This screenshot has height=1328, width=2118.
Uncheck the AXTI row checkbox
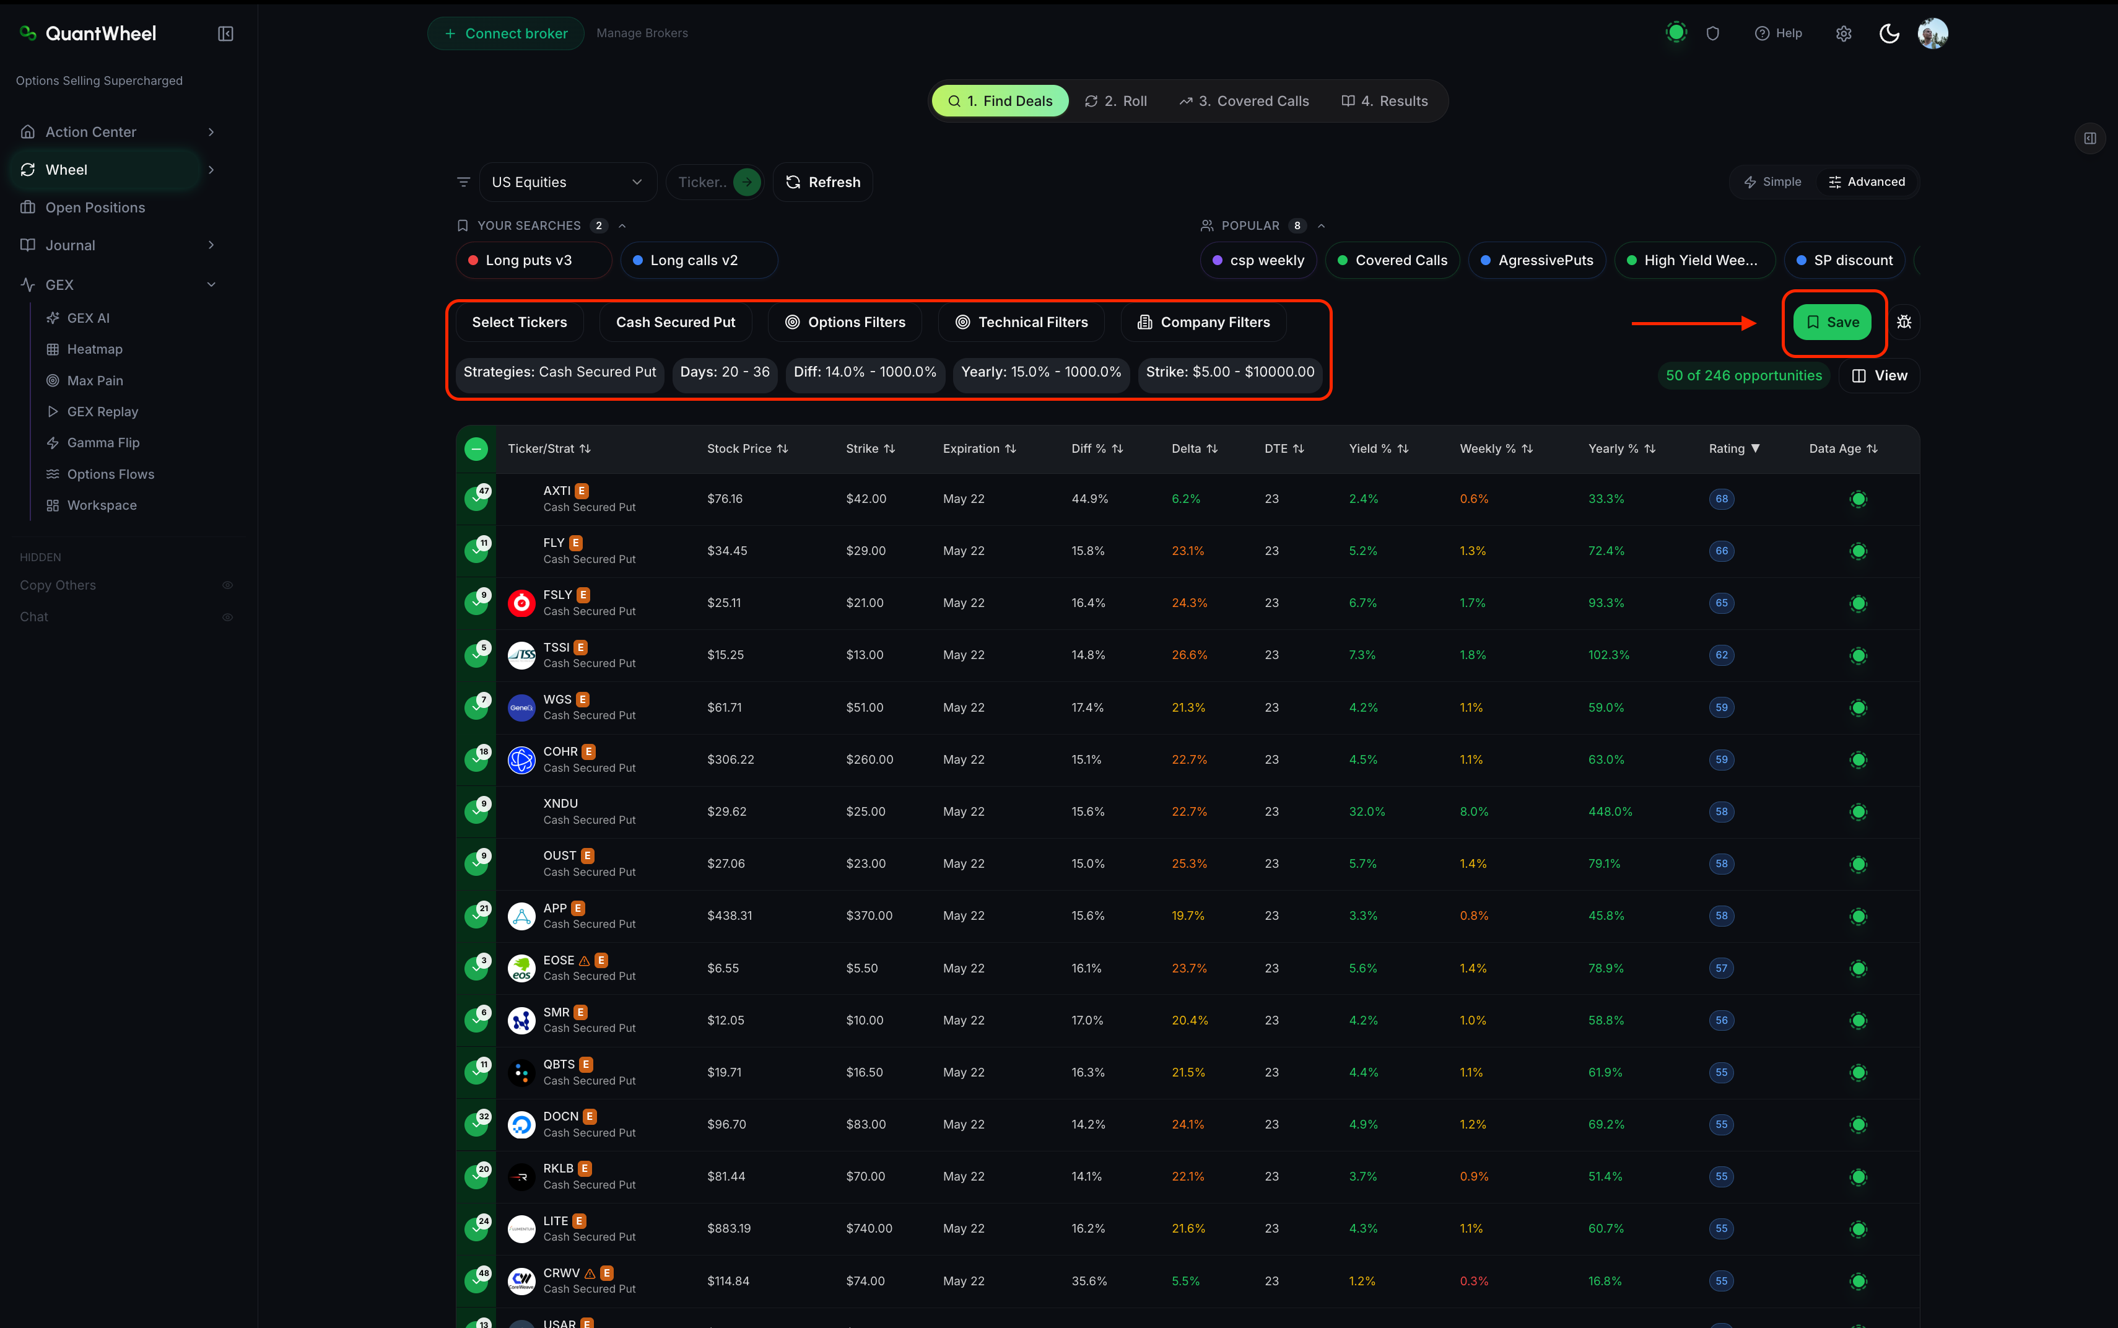[x=476, y=499]
